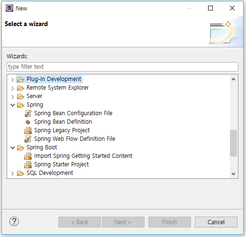Image resolution: width=246 pixels, height=237 pixels.
Task: Click the Spring Boot folder icon
Action: click(20, 147)
